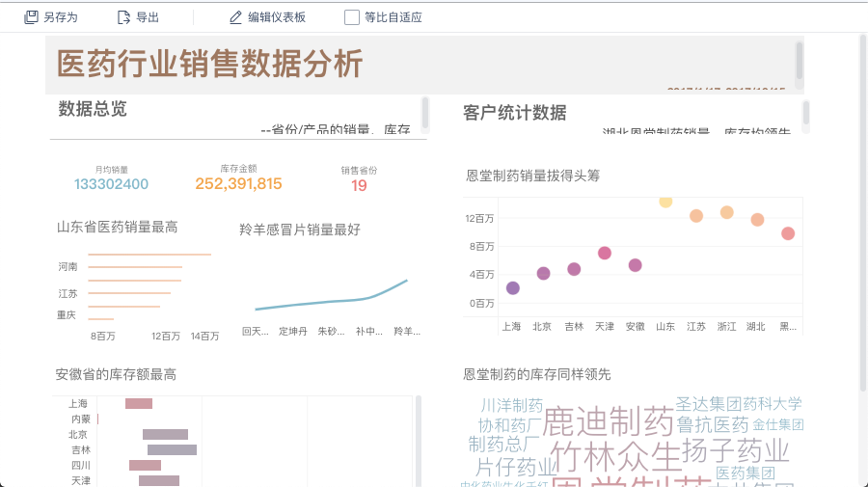Image resolution: width=868 pixels, height=487 pixels.
Task: Click the title banner scrollbar handle
Action: pyautogui.click(x=799, y=60)
